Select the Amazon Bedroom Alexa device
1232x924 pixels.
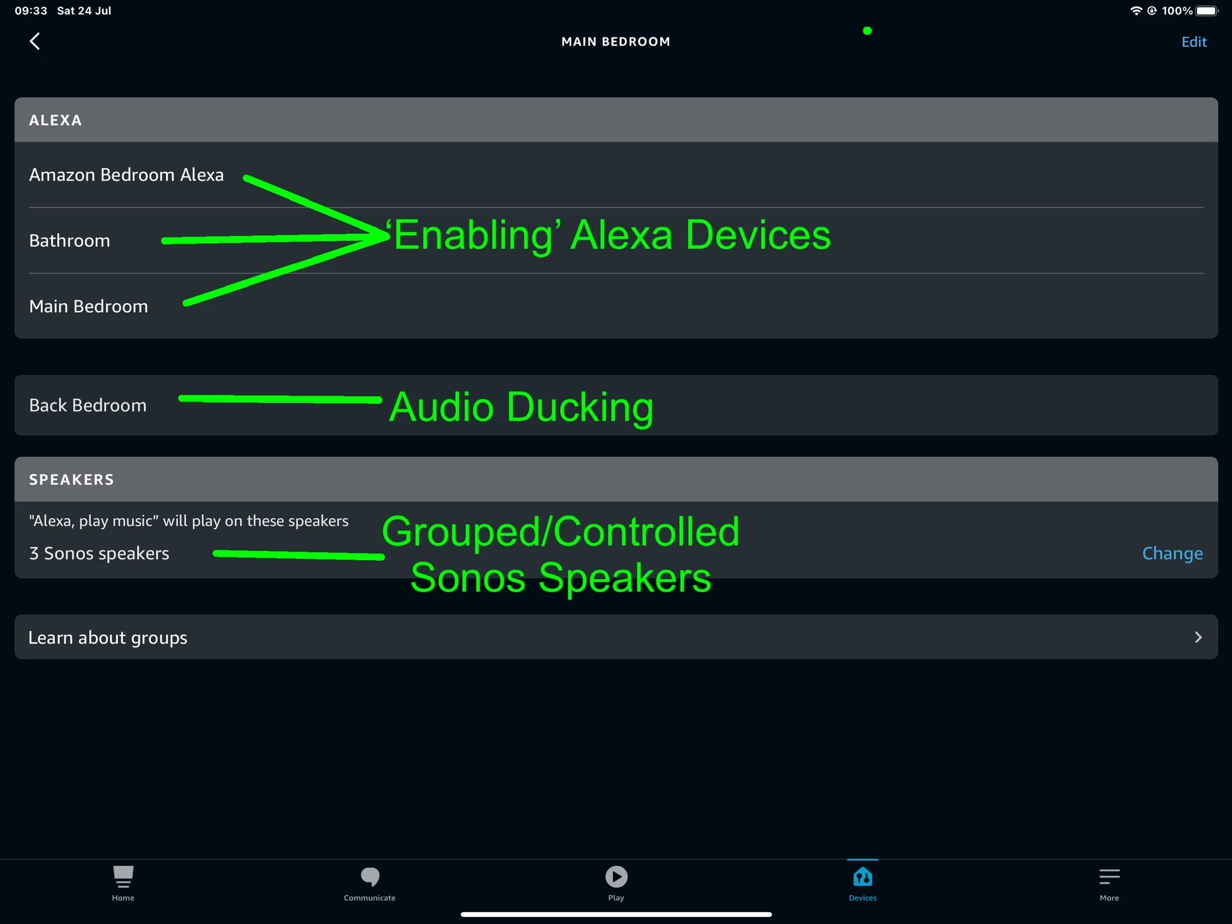click(126, 174)
